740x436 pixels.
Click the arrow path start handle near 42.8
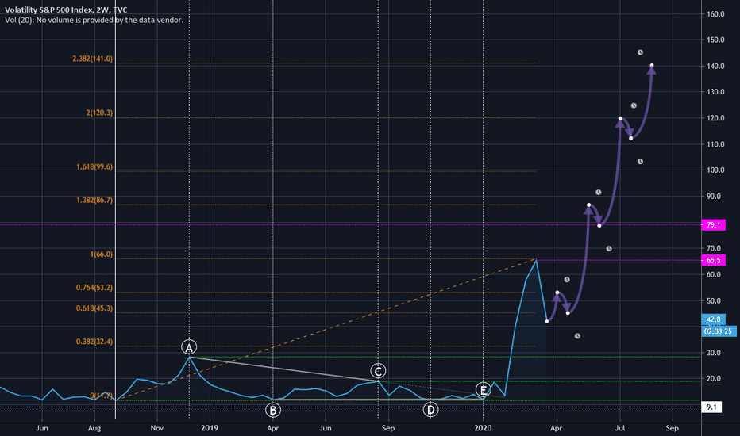coord(547,322)
